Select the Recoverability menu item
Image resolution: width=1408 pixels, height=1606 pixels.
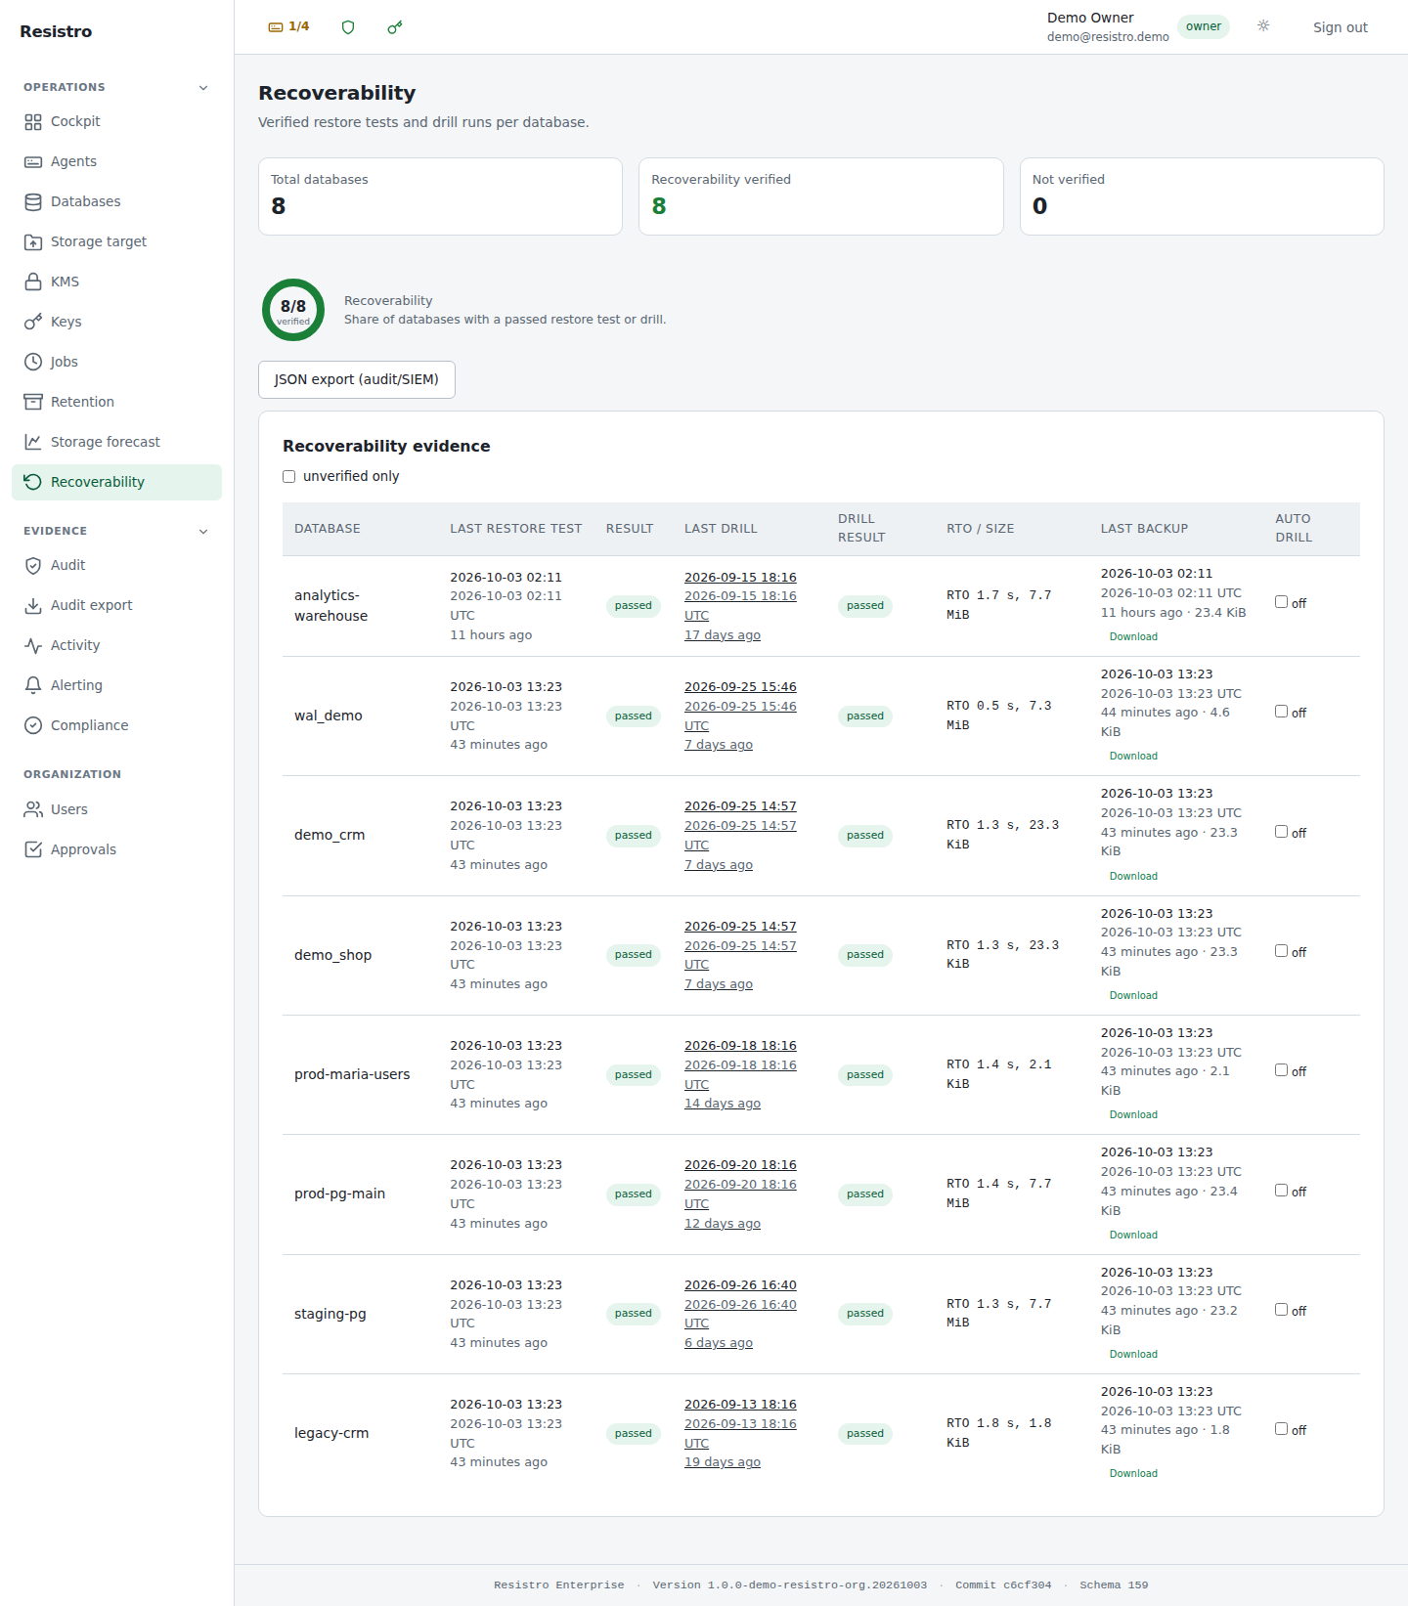coord(116,483)
